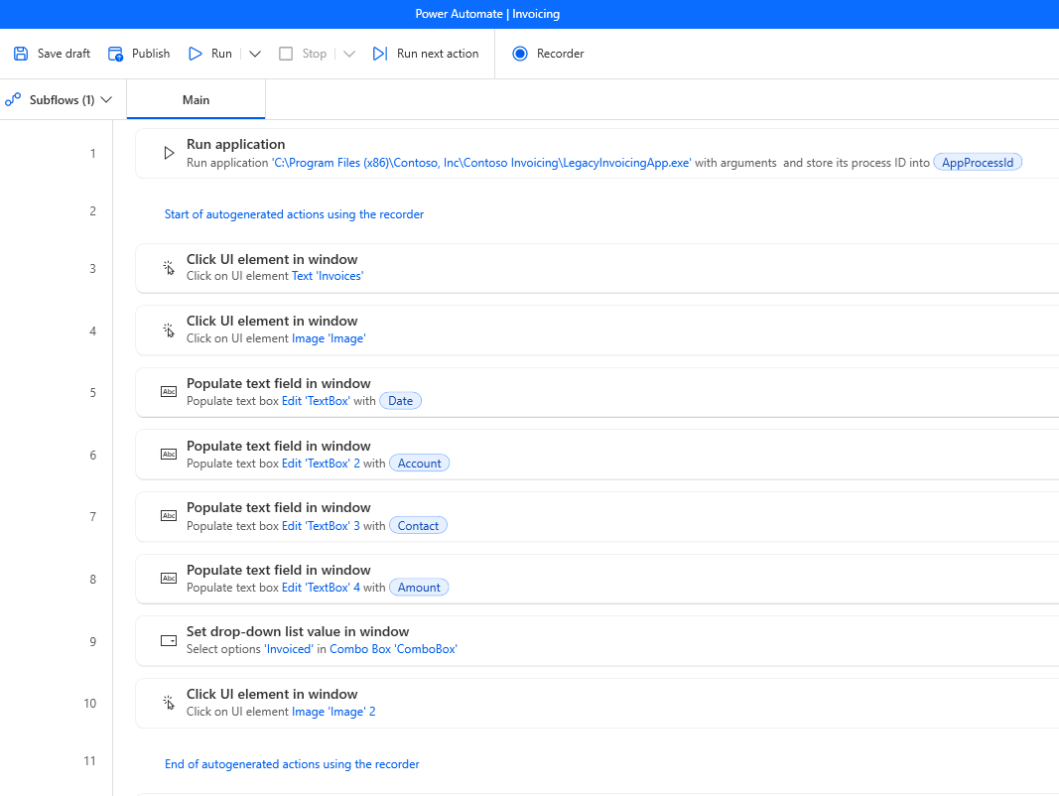Click the Run next action label
1059x796 pixels.
438,54
